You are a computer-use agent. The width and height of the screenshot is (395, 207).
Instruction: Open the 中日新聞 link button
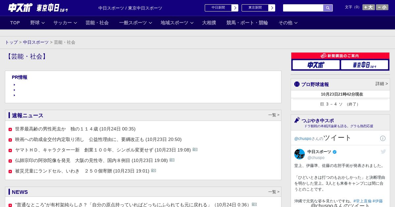pyautogui.click(x=218, y=8)
